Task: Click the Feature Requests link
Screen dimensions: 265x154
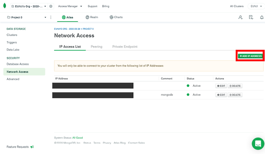Action: click(18, 147)
